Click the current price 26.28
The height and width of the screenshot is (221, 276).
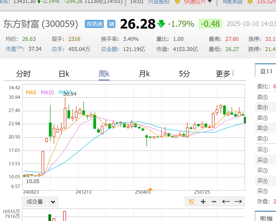138,24
